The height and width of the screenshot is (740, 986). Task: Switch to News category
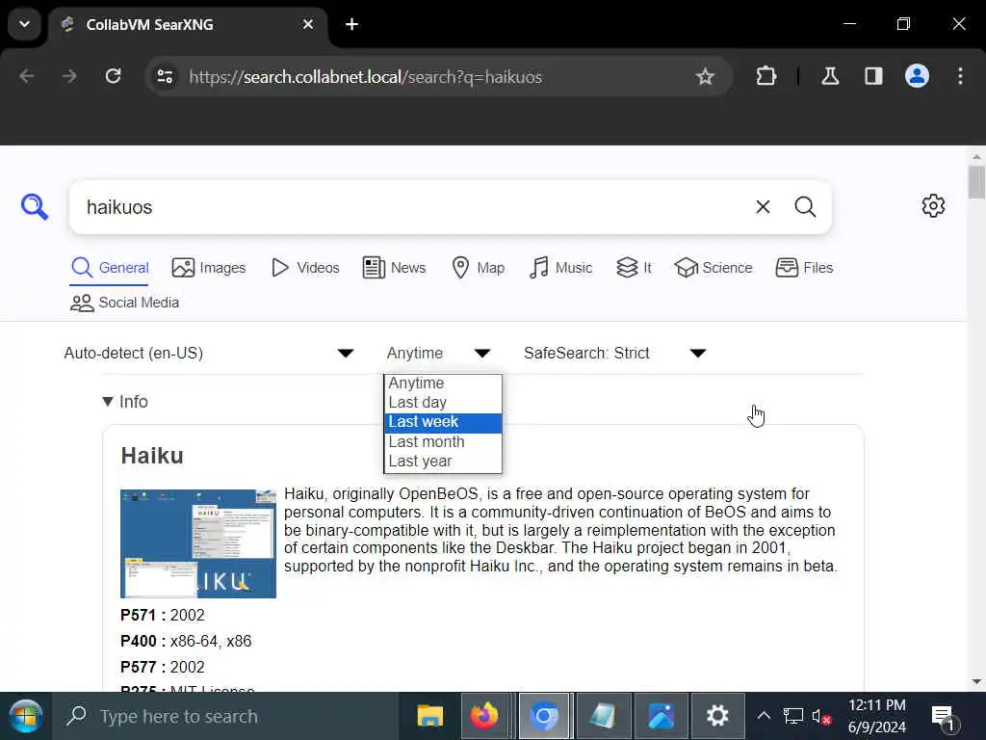pyautogui.click(x=394, y=268)
